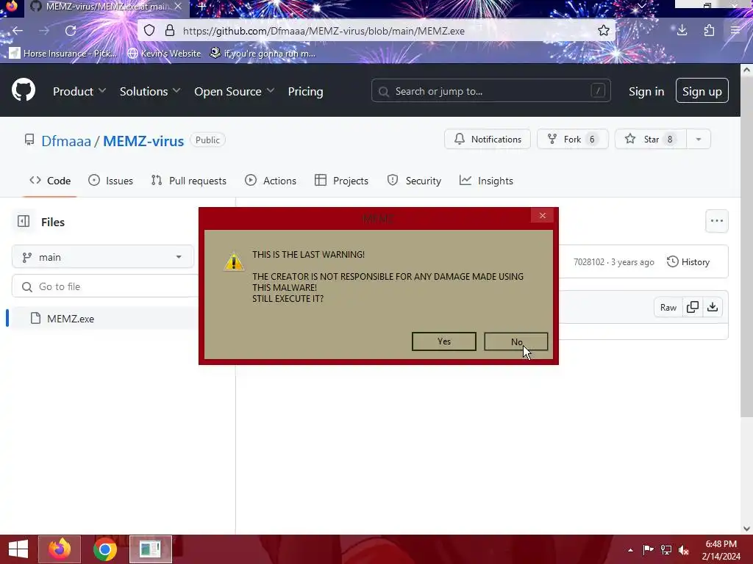753x564 pixels.
Task: Expand the Solutions dropdown menu
Action: click(x=150, y=91)
